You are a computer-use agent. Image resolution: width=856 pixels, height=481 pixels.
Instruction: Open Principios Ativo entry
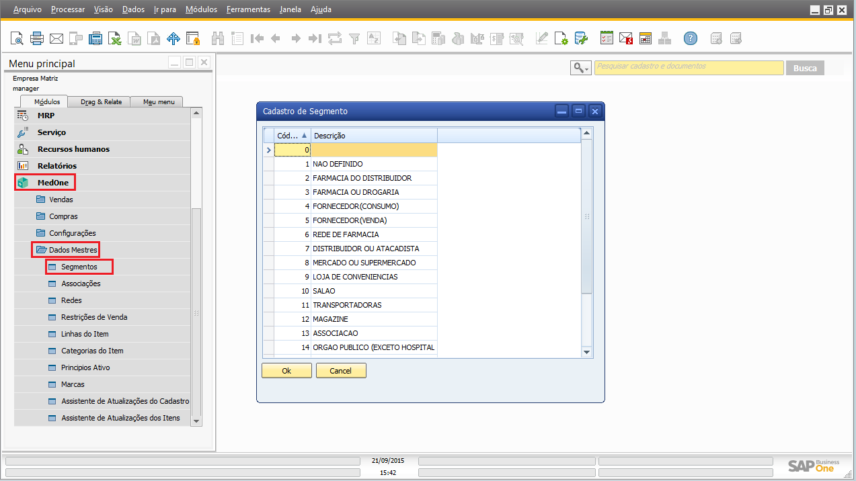[85, 367]
